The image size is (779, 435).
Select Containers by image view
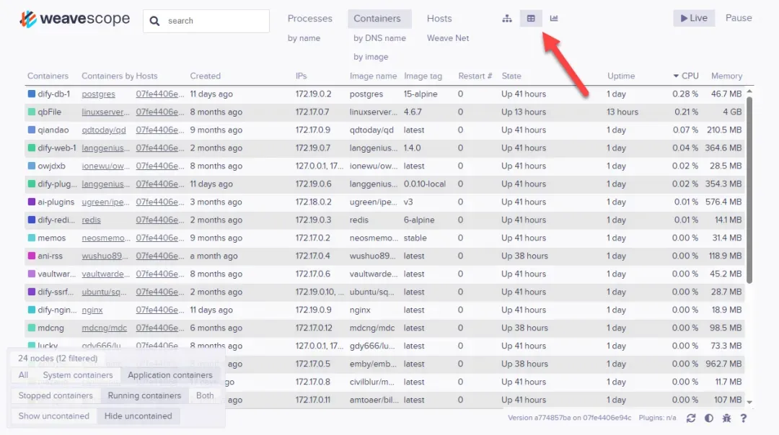371,57
